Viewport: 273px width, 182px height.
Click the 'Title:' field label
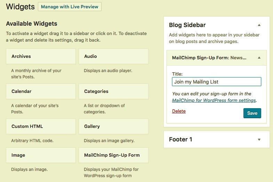click(x=177, y=74)
